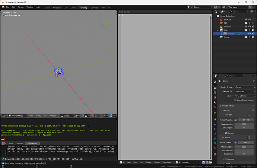Switch to the UV workspace tab
This screenshot has height=168, width=257.
pyautogui.click(x=66, y=8)
